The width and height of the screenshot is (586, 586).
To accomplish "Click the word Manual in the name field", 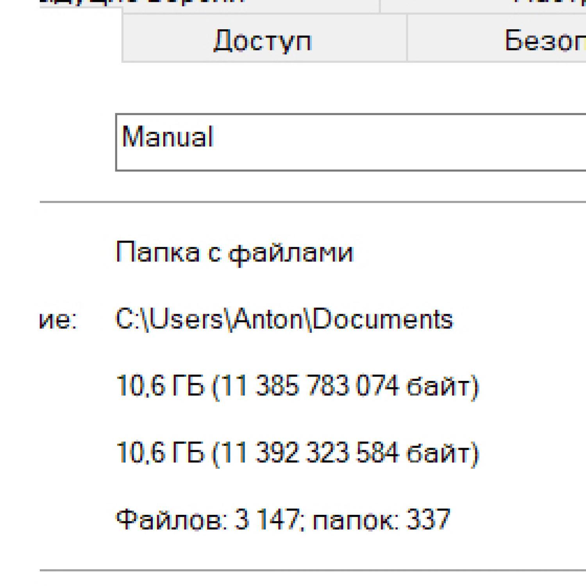I will click(x=168, y=137).
